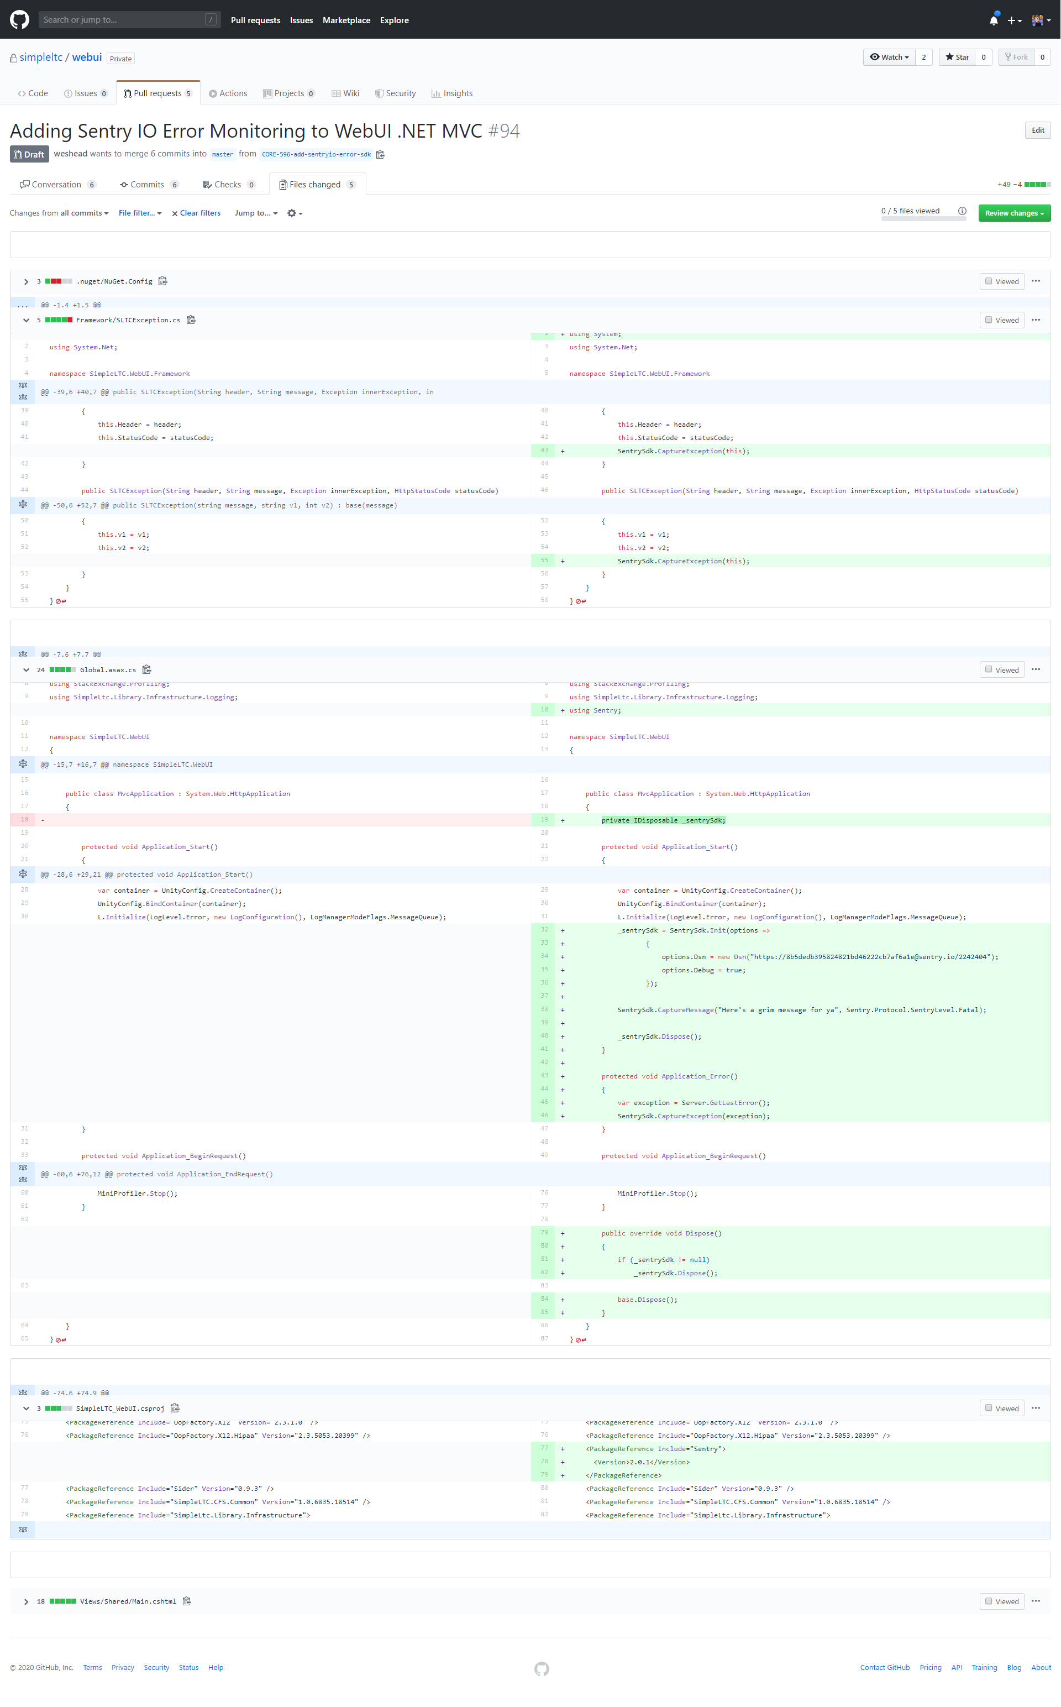This screenshot has height=1707, width=1061.
Task: Copy the CORE-596-add-sentryio-error-sdk branch name
Action: coord(380,154)
